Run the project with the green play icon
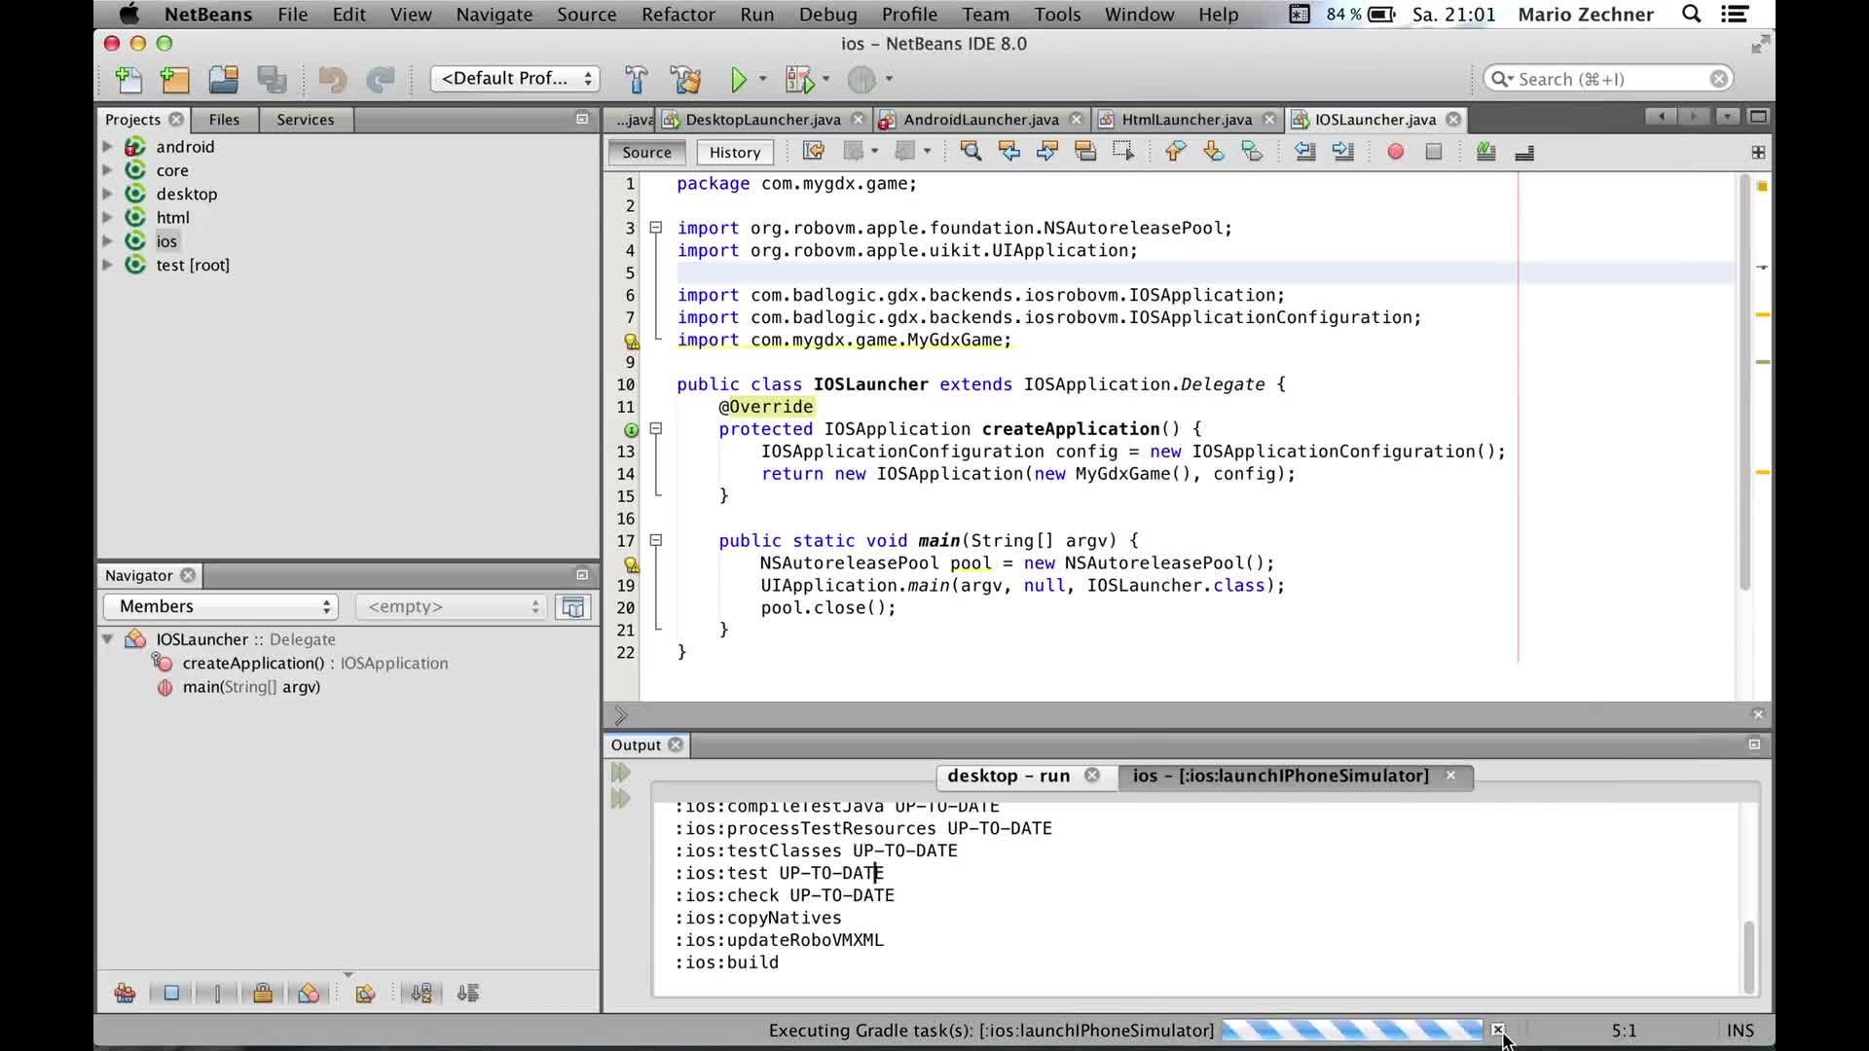The width and height of the screenshot is (1869, 1051). 738,79
